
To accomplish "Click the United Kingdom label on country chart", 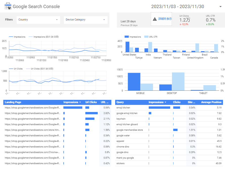I will point(195,58).
